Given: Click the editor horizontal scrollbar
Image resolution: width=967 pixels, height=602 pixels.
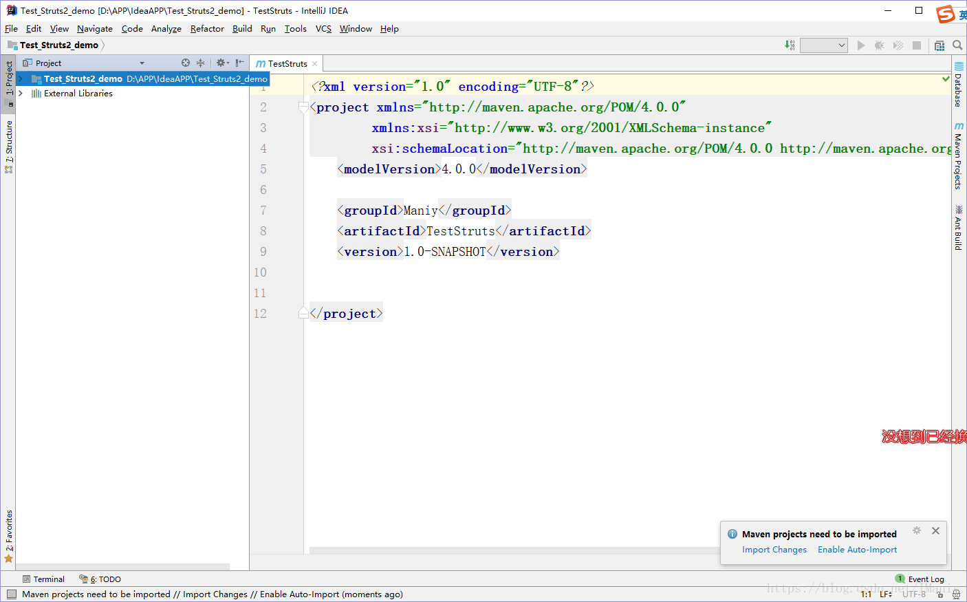Looking at the screenshot, I should tap(514, 550).
